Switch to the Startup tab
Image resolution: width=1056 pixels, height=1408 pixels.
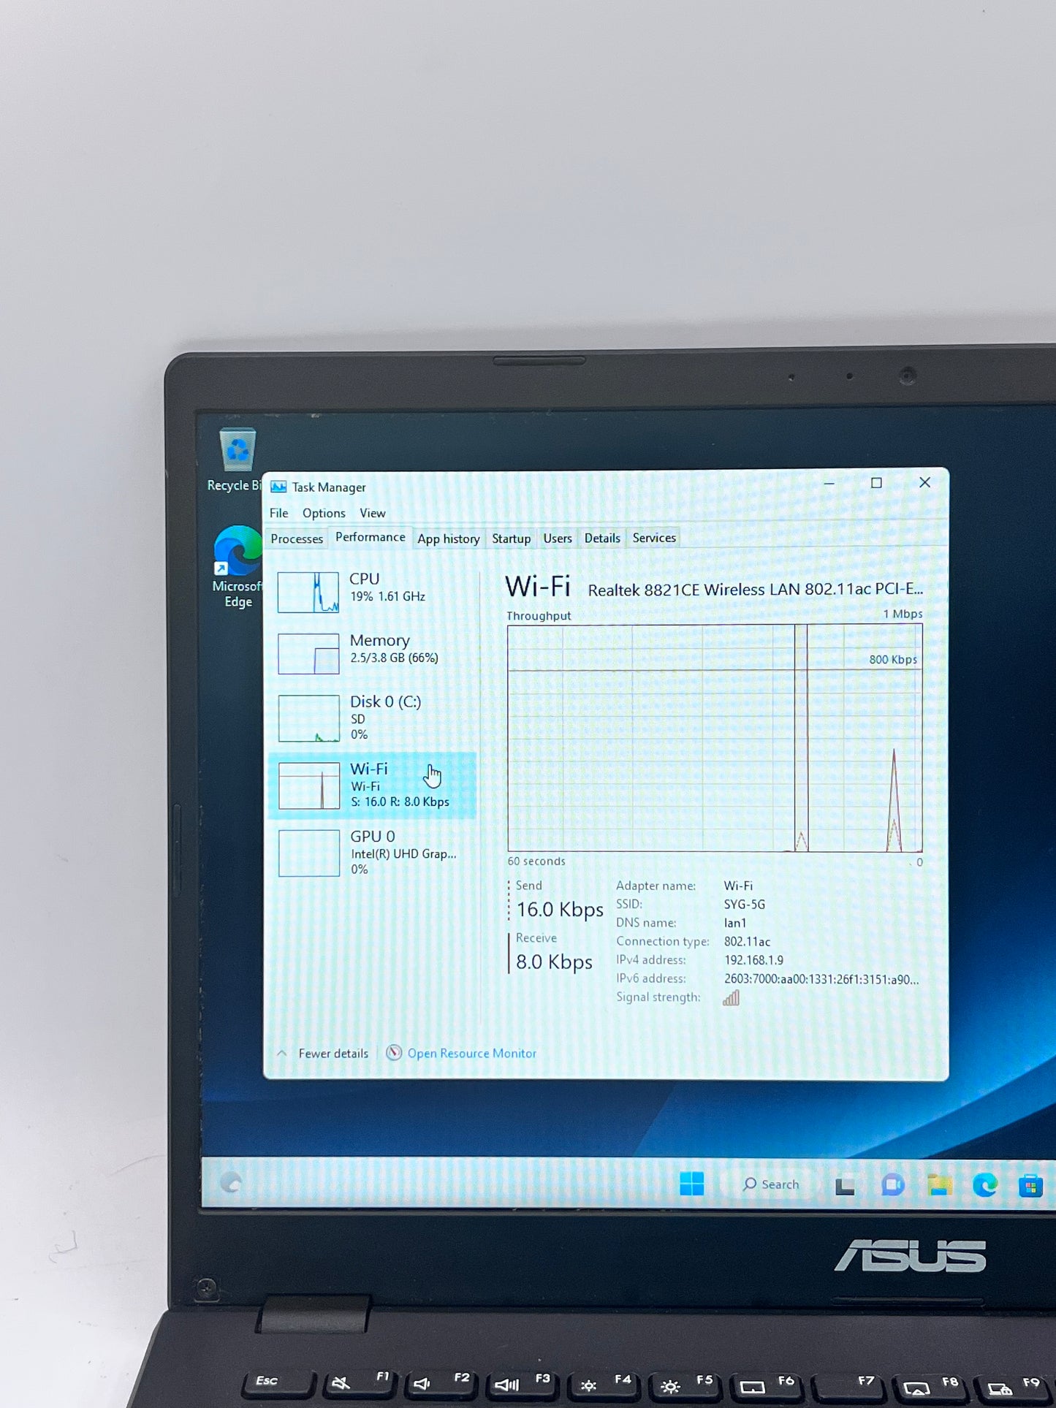(512, 539)
